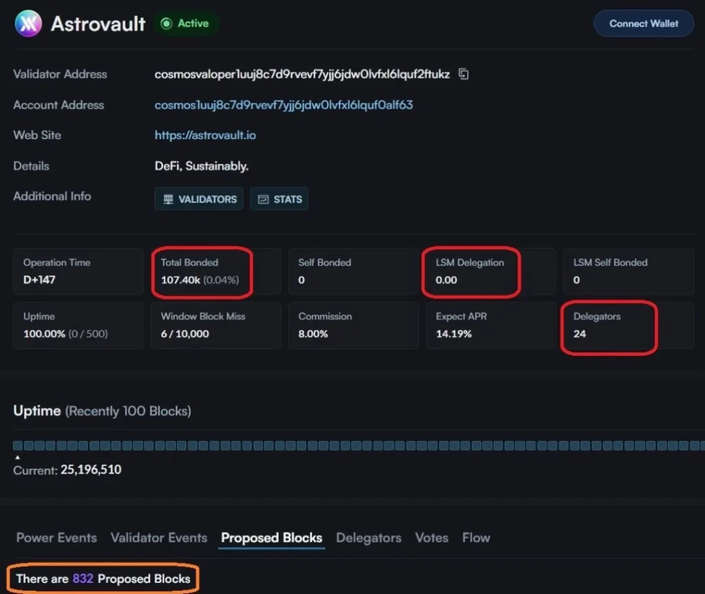Click the Delegators count card
Screen dimensions: 705x594
(x=628, y=325)
